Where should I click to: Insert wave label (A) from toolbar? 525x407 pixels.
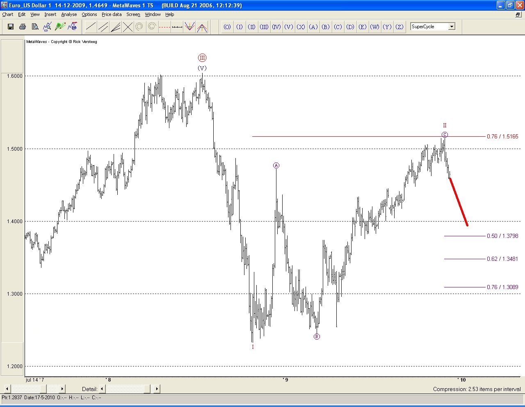tap(313, 27)
